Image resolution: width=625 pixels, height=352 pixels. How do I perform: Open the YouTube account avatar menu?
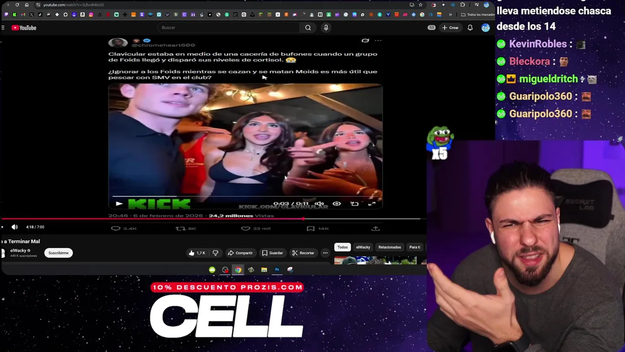(x=485, y=28)
